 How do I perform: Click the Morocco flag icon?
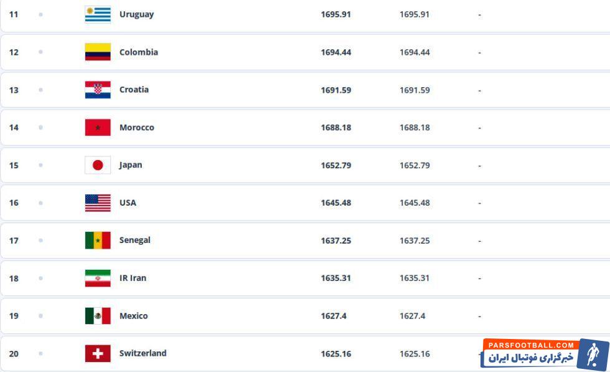click(98, 128)
